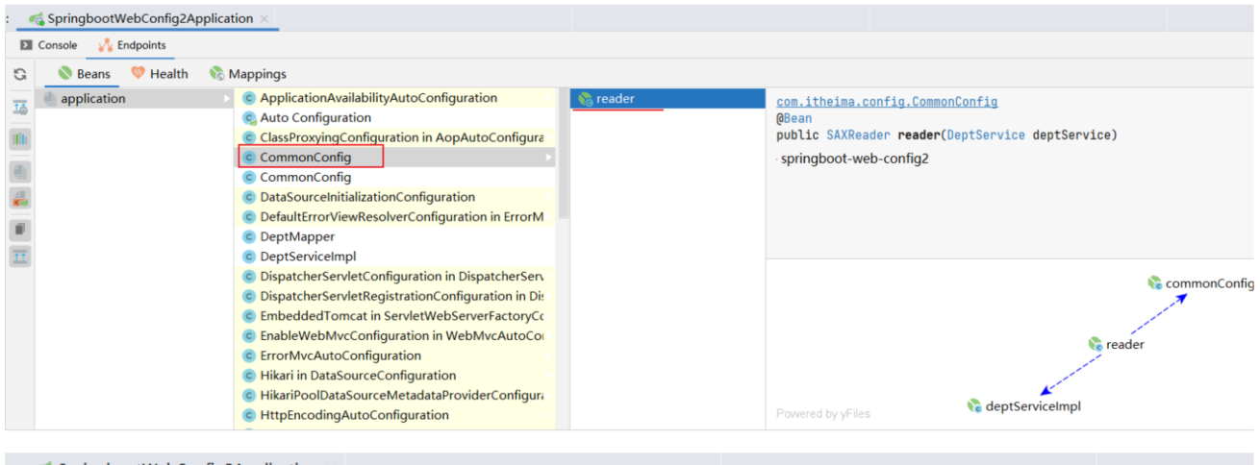Toggle the stacked documents sidebar icon
1260x465 pixels.
20,172
